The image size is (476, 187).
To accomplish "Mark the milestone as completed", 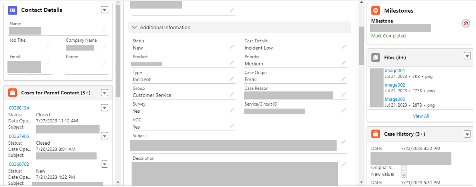I will (388, 36).
